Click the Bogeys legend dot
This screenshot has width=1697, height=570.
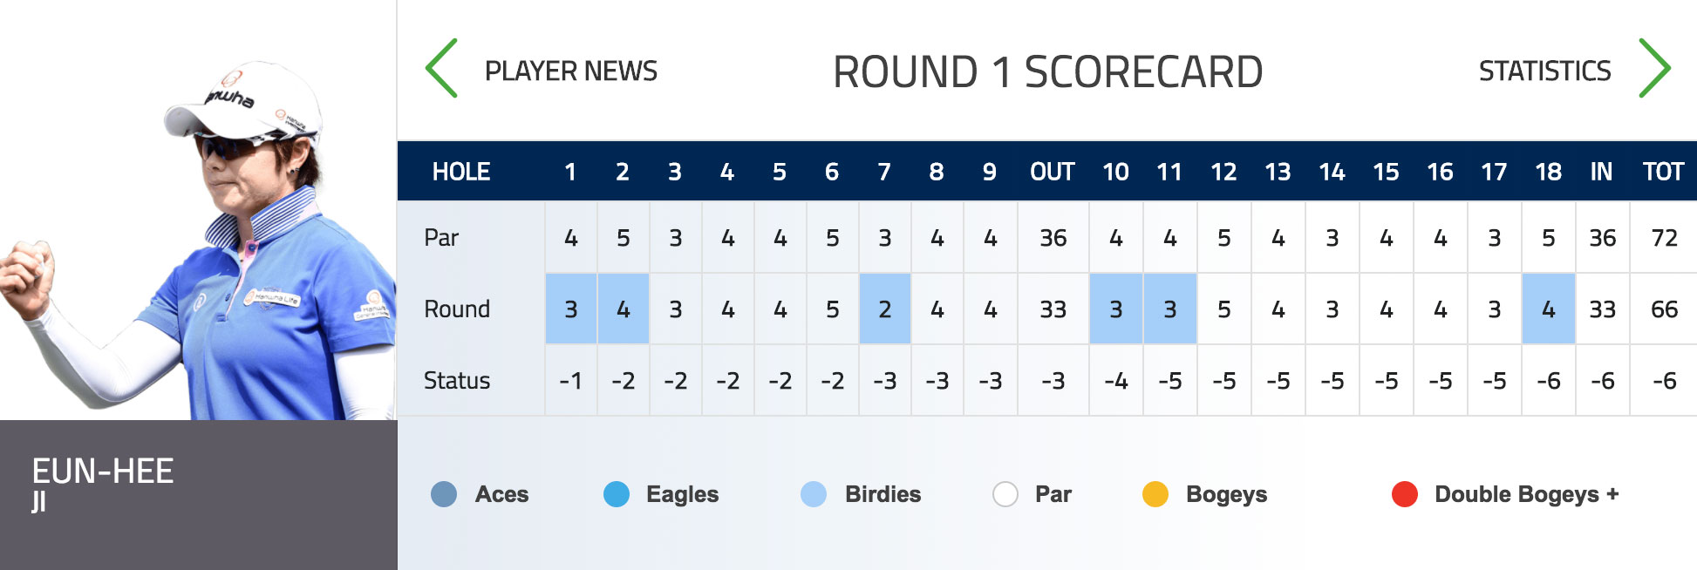[1156, 494]
